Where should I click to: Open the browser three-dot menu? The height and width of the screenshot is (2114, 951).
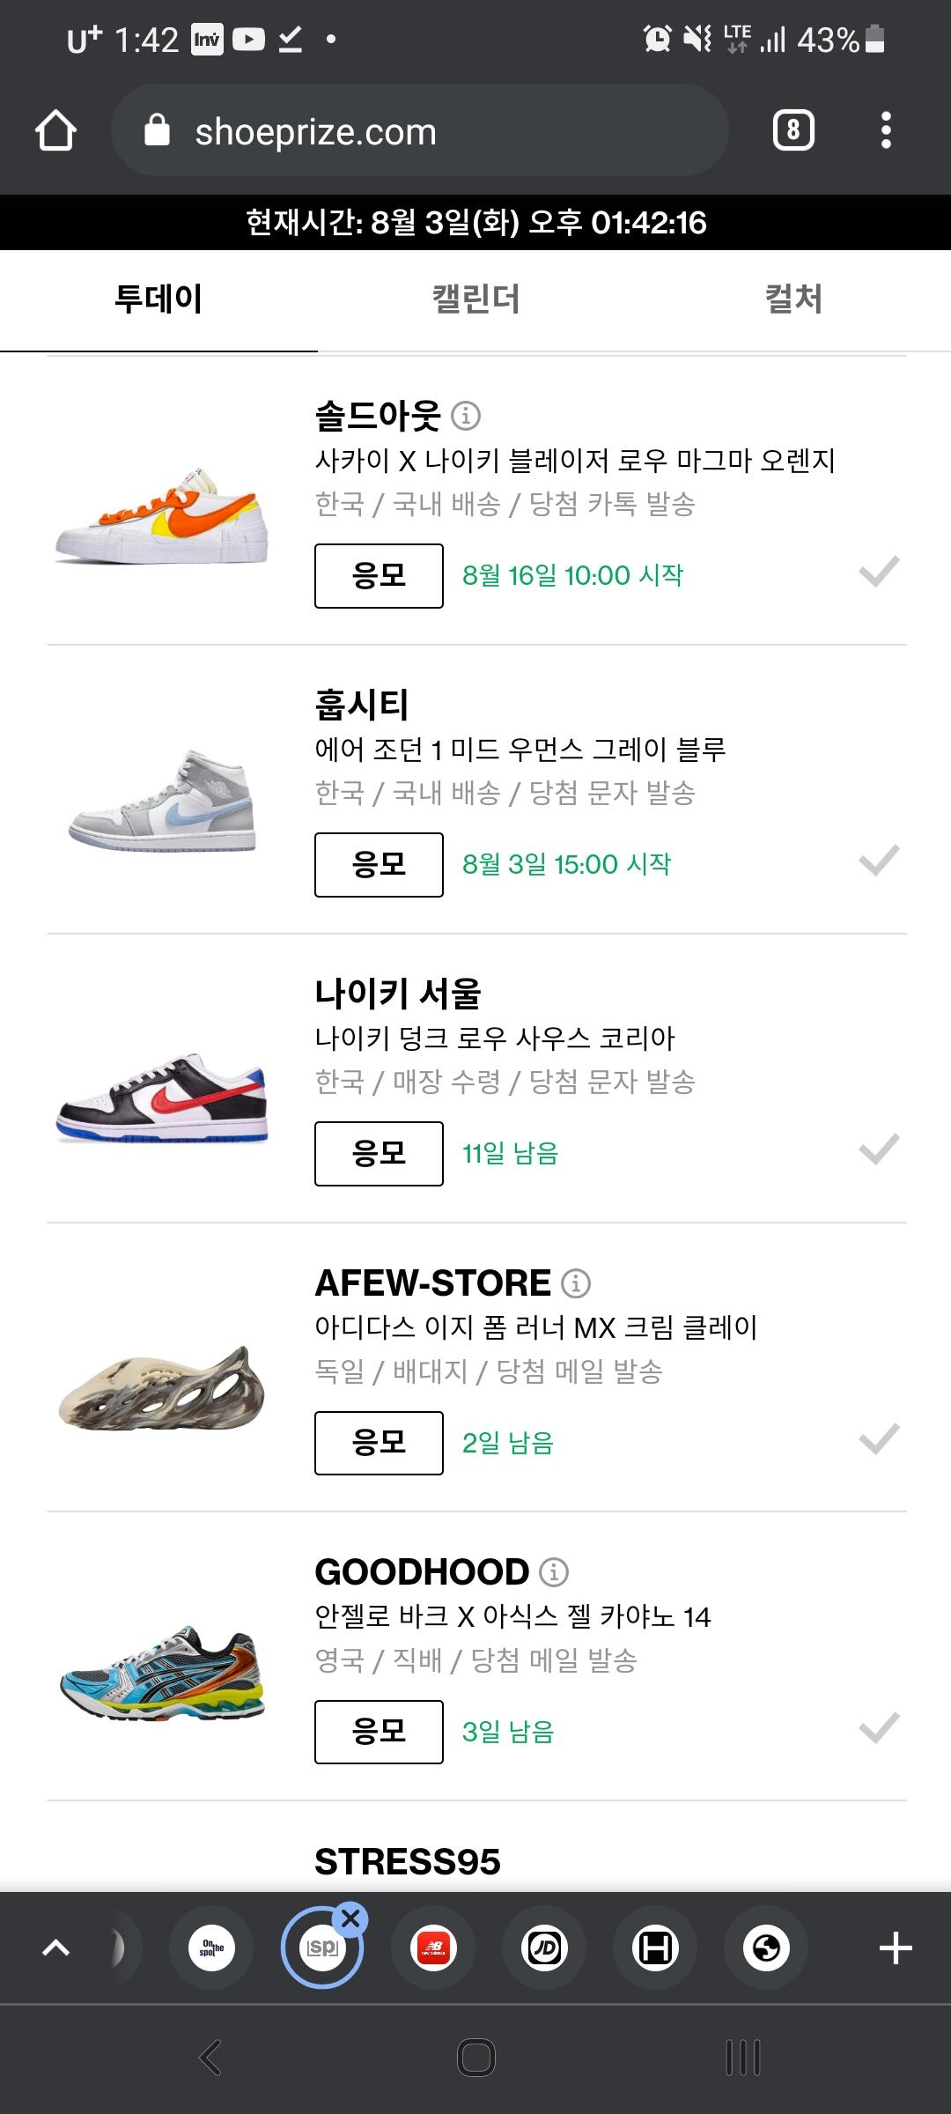[x=886, y=131]
